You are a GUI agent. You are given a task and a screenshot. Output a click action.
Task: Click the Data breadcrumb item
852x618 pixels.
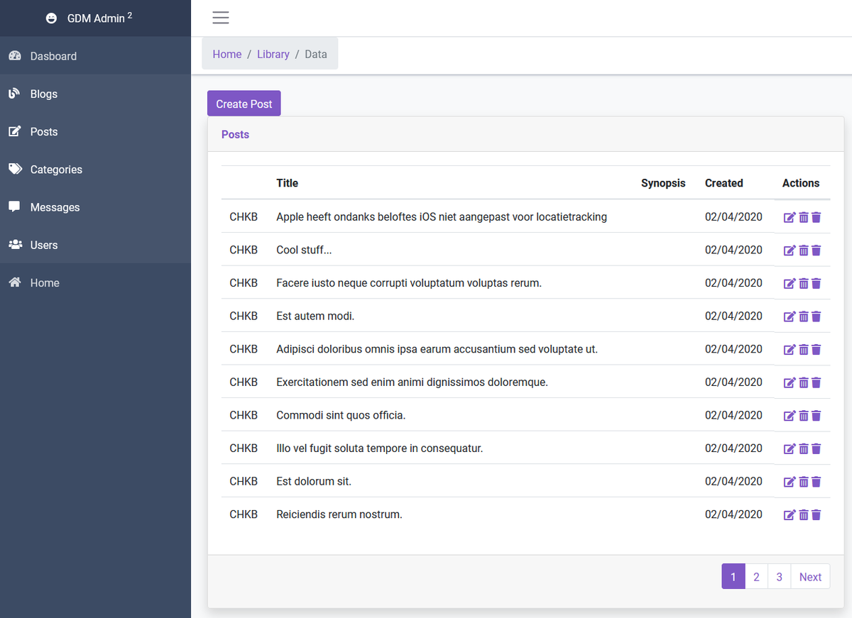pyautogui.click(x=316, y=54)
